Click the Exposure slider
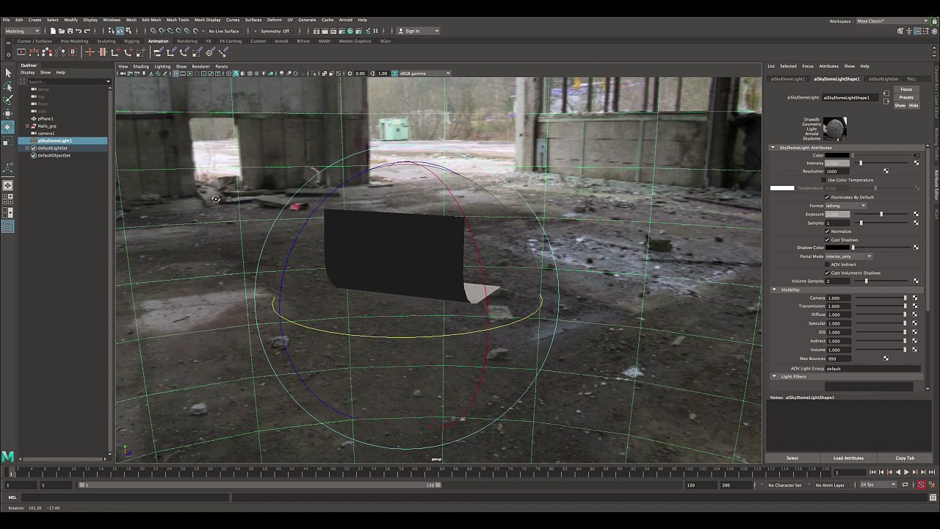940x529 pixels. pyautogui.click(x=881, y=214)
